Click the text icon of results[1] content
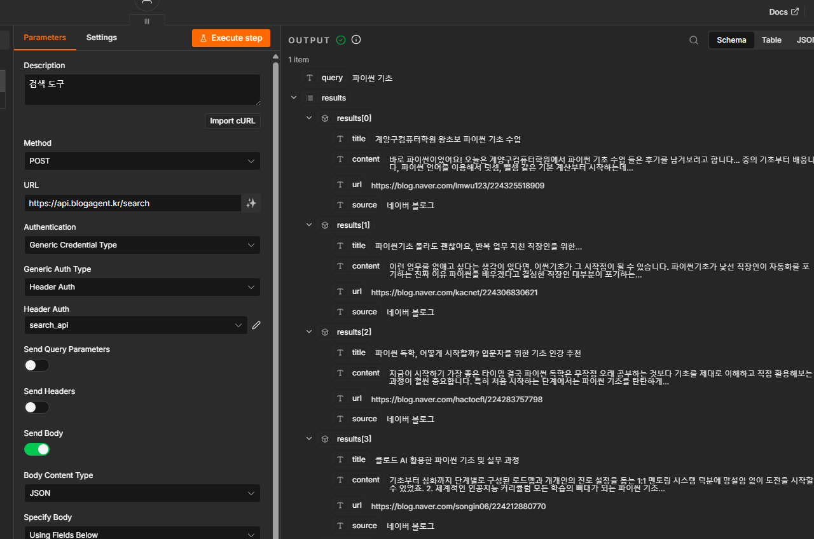 coord(340,266)
